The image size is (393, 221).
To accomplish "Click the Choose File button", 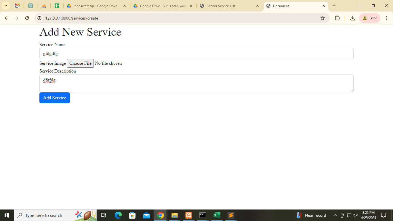I will point(80,63).
